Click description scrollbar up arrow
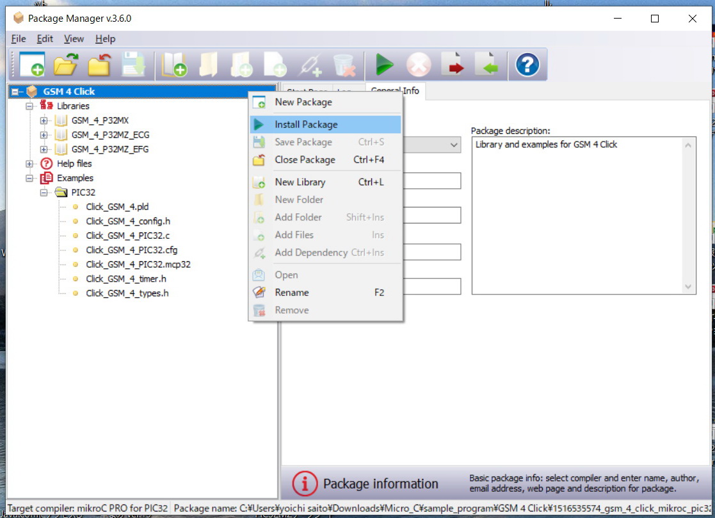This screenshot has height=518, width=715. (x=688, y=145)
